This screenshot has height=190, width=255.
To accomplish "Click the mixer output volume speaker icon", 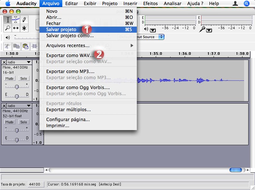I will click(x=8, y=37).
